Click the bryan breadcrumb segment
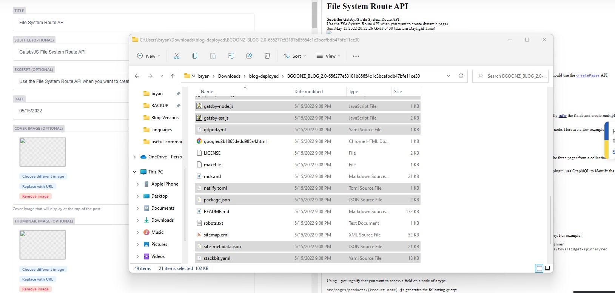Image resolution: width=615 pixels, height=293 pixels. pyautogui.click(x=204, y=76)
